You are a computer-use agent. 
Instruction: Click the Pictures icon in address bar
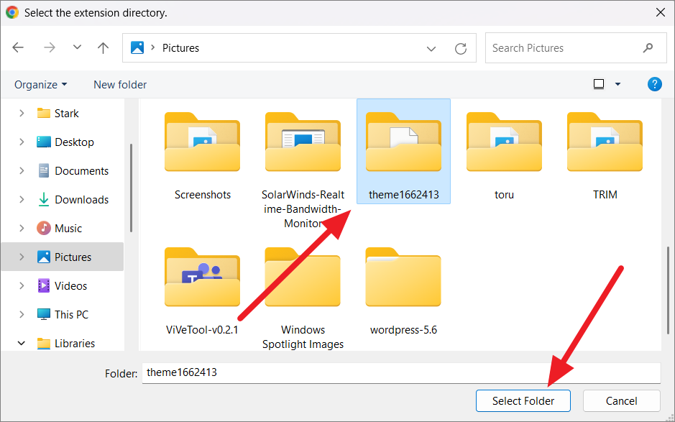tap(137, 47)
